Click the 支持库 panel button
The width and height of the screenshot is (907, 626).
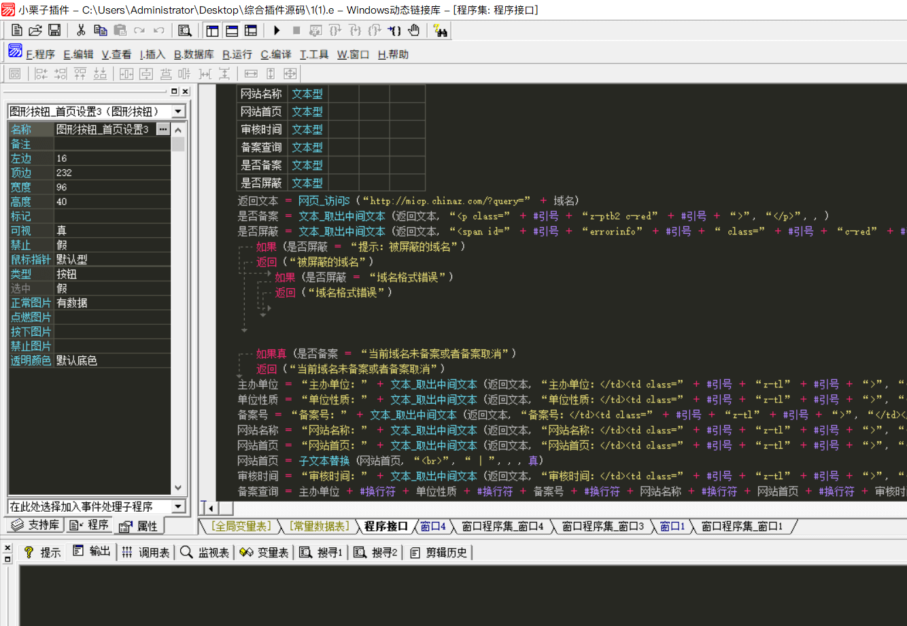35,525
